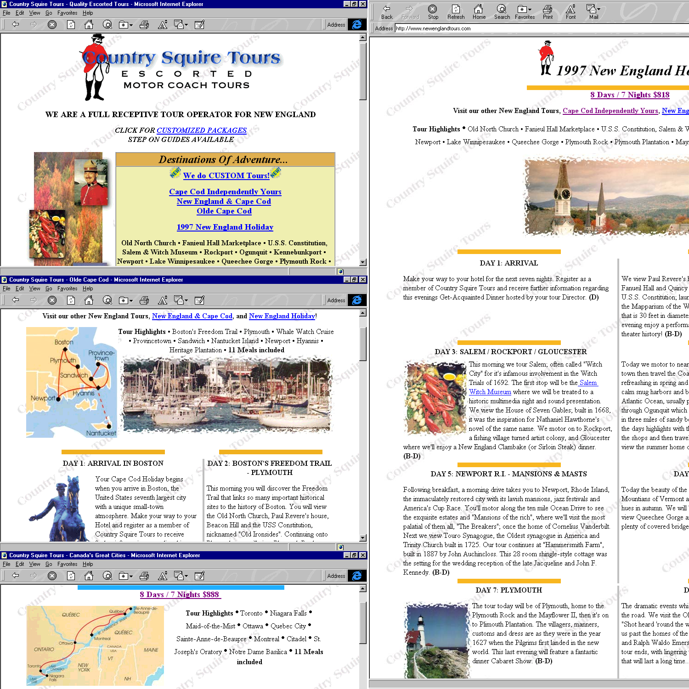The width and height of the screenshot is (689, 689).
Task: Expand the labeled Mail dropdown in right window
Action: click(x=599, y=9)
